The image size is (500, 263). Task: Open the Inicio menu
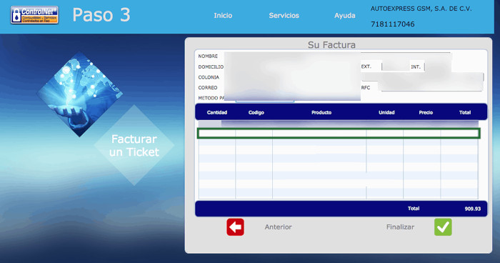point(223,15)
